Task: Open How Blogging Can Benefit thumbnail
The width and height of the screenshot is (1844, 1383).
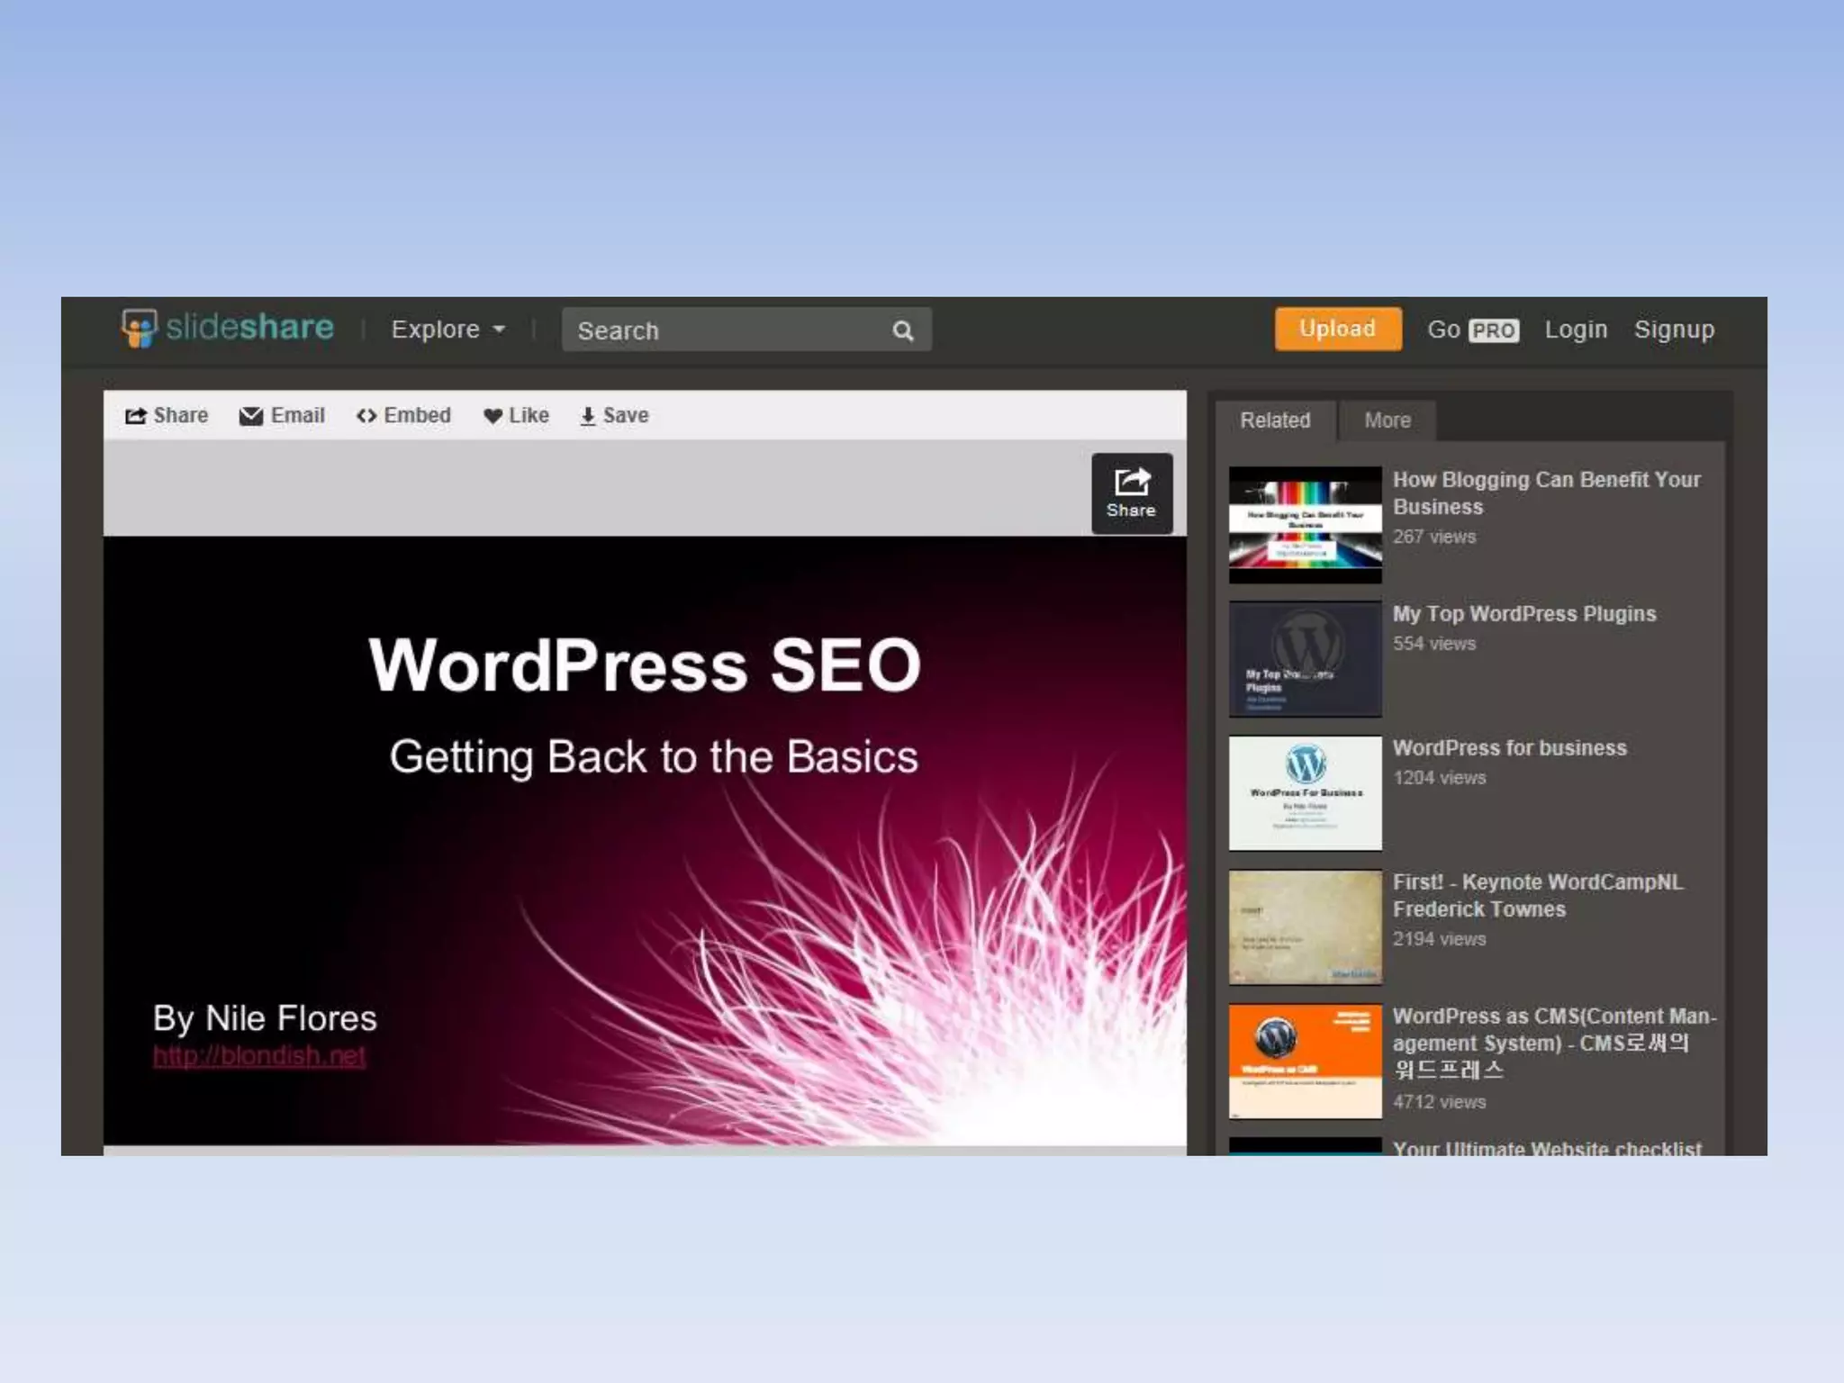Action: pyautogui.click(x=1305, y=524)
